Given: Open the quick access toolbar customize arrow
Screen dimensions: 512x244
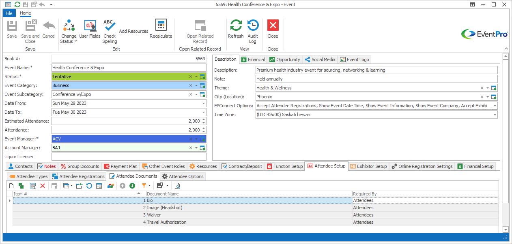Looking at the screenshot, I should [51, 4].
